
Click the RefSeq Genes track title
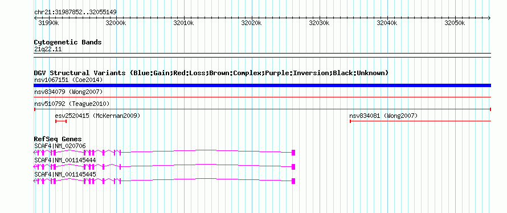(58, 140)
